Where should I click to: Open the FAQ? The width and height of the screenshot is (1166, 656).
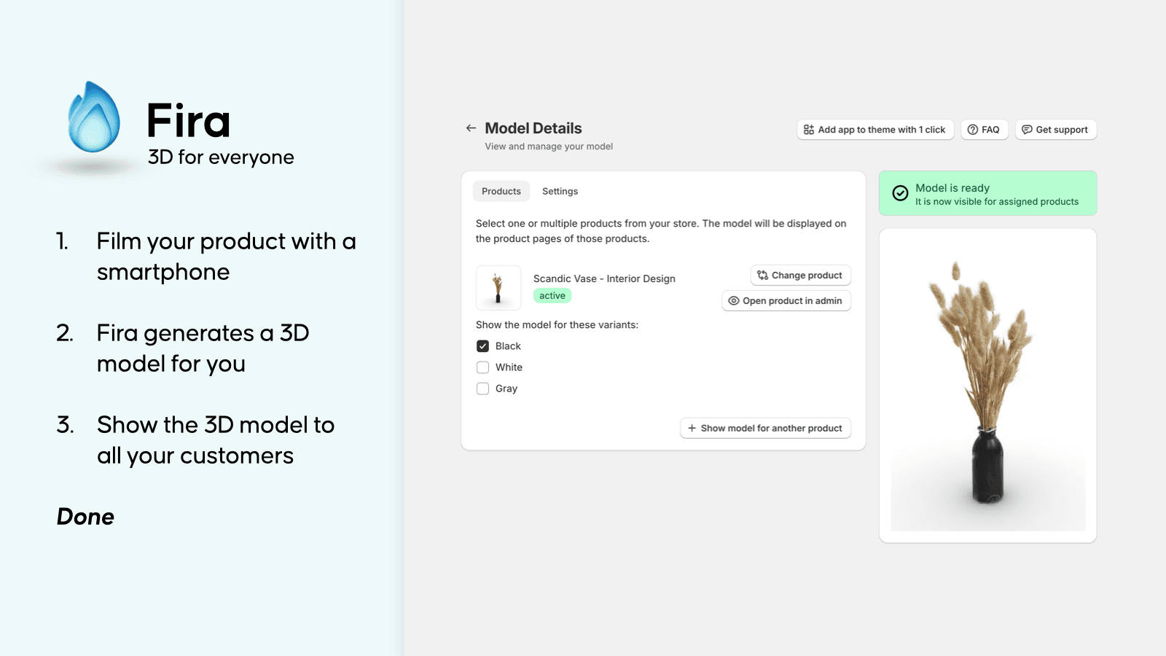(x=985, y=129)
